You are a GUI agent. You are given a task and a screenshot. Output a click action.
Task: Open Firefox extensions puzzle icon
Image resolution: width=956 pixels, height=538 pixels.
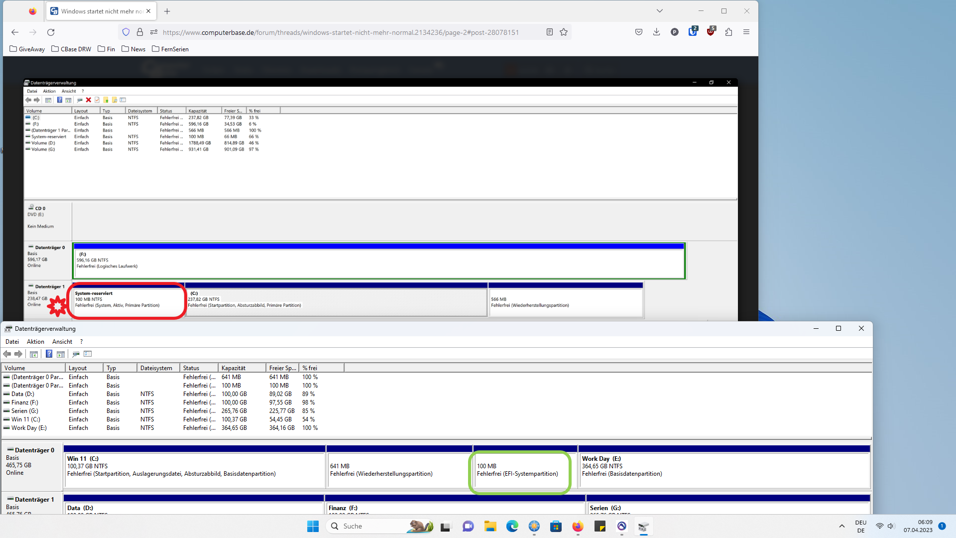tap(728, 32)
